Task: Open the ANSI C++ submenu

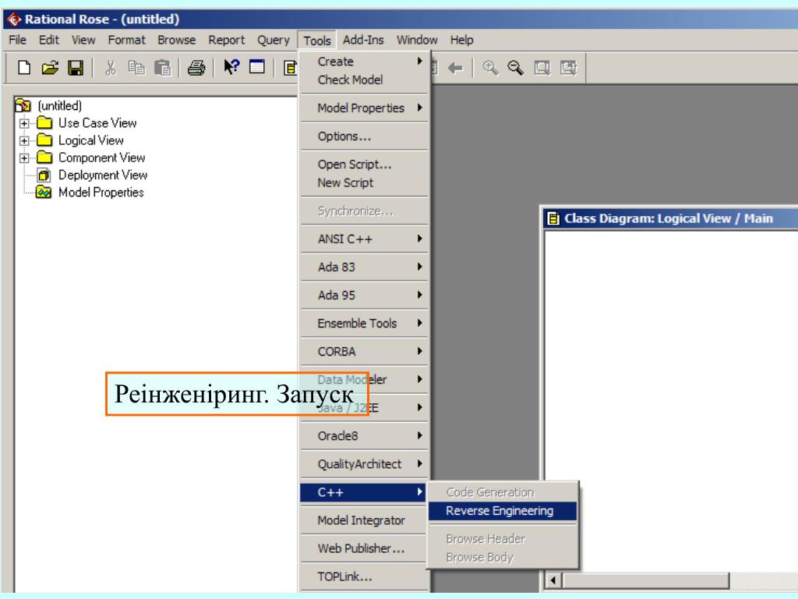Action: point(365,239)
